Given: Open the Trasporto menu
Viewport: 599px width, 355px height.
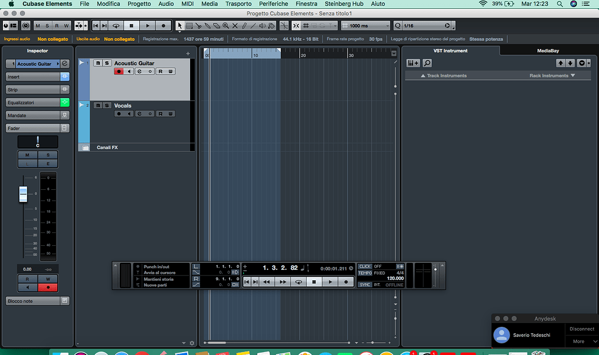Looking at the screenshot, I should pos(238,4).
